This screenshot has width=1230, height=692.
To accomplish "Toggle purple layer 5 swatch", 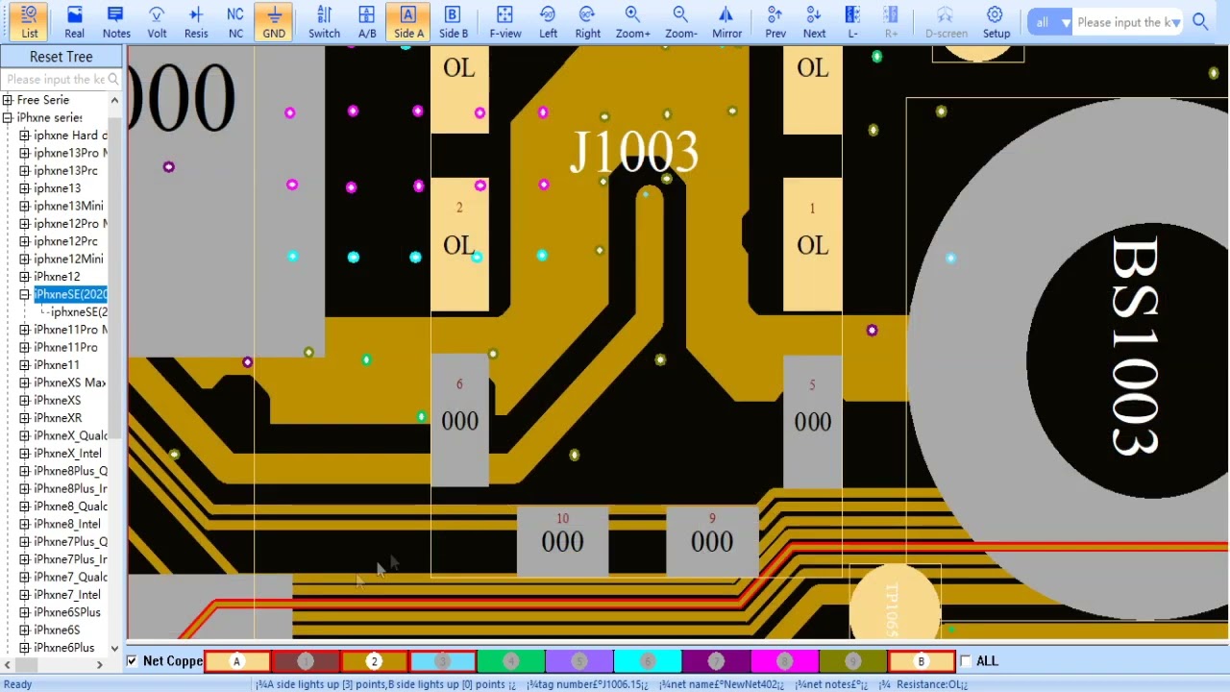I will point(579,661).
